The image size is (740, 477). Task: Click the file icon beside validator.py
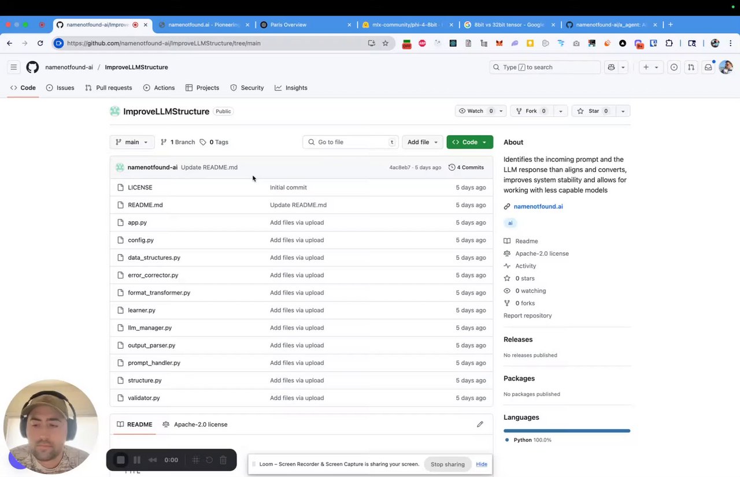coord(120,398)
